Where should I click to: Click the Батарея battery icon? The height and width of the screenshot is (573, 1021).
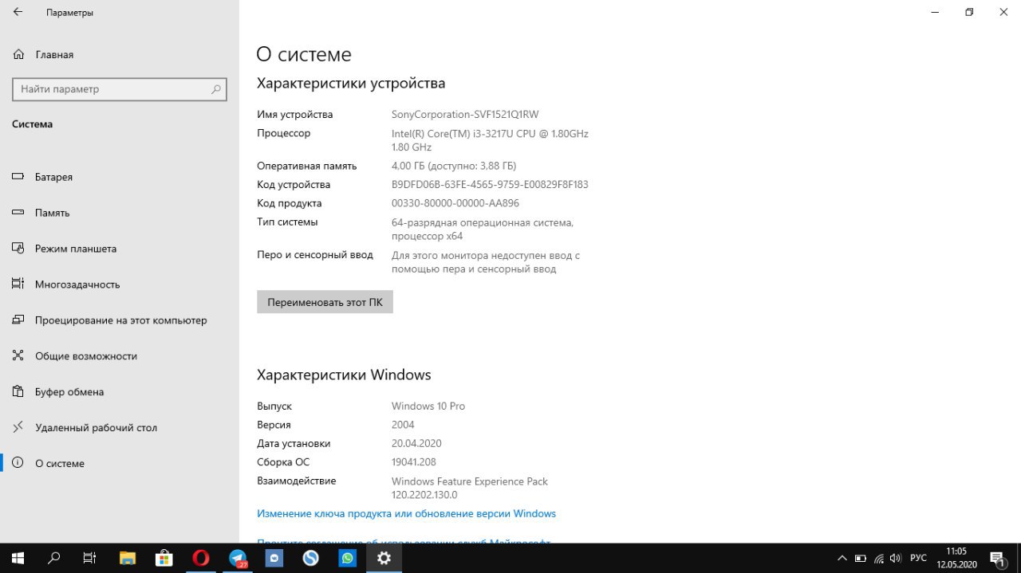(x=18, y=177)
